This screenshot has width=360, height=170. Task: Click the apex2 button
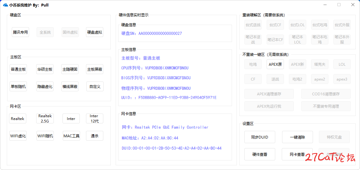coord(319,79)
